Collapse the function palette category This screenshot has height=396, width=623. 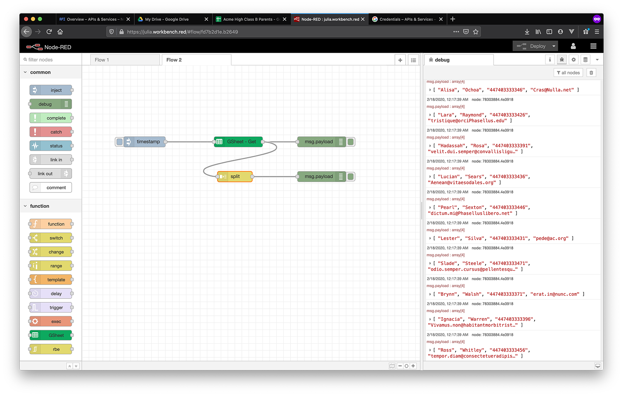[26, 206]
